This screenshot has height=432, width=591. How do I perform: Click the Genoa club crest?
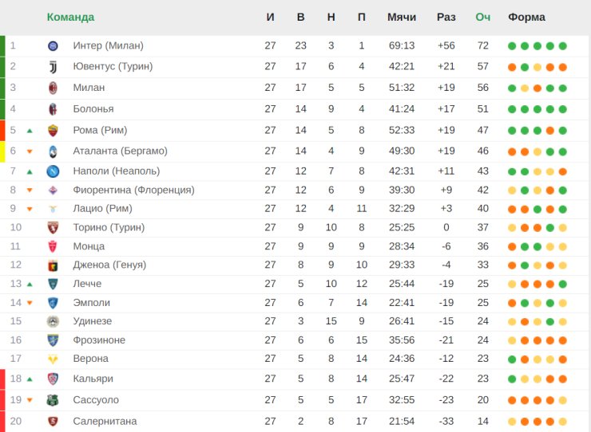point(54,265)
